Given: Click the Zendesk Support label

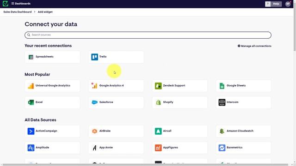Looking at the screenshot, I should click(174, 85).
